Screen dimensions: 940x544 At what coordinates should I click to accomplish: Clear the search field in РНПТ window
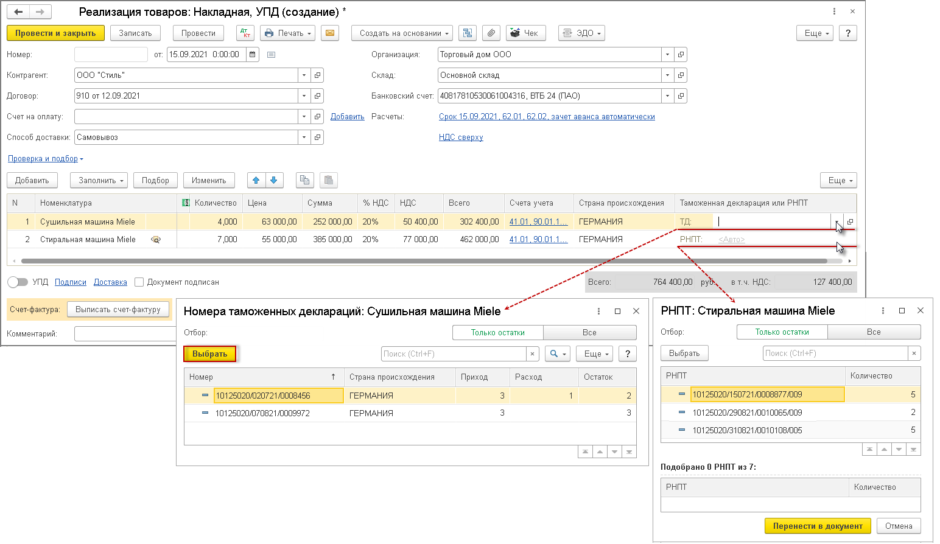914,353
